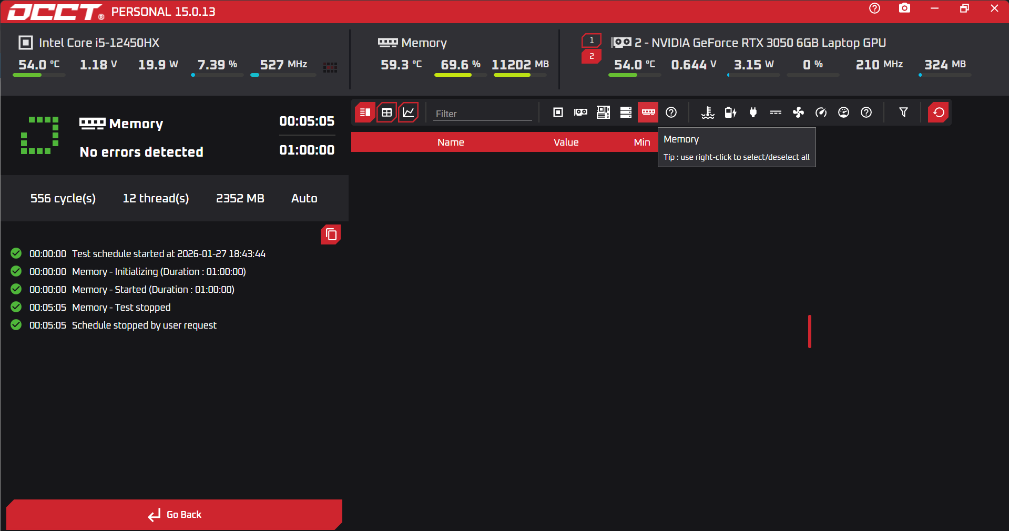Click the GPU icon beside NVIDIA GeForce RTX 3050

621,43
